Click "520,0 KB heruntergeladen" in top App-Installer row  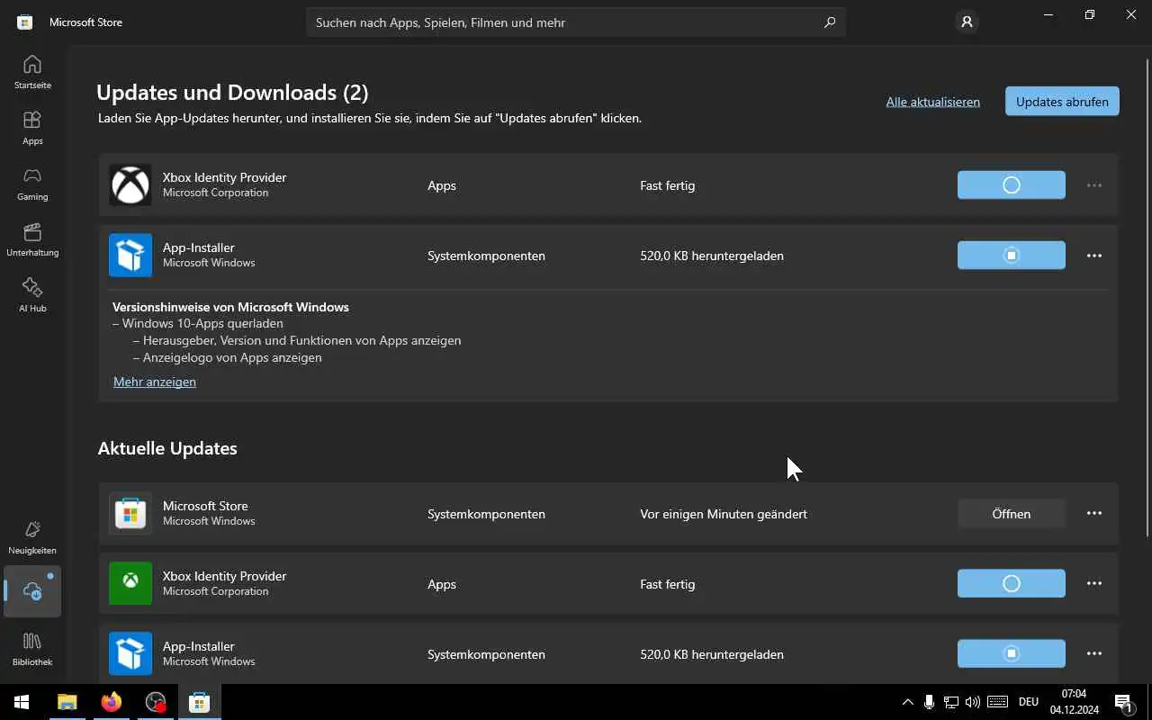pyautogui.click(x=712, y=256)
